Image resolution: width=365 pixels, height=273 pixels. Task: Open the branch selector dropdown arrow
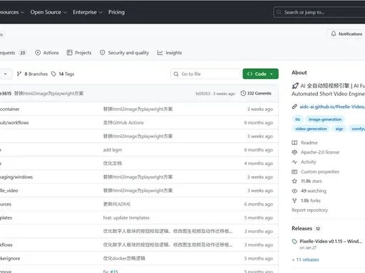[5, 74]
